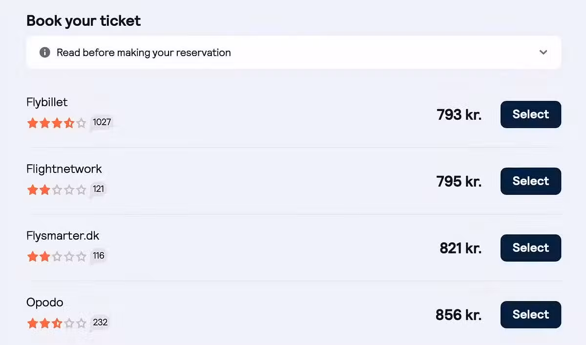Open Flysmarter.dk's 116 reviews count
The image size is (586, 345).
[99, 256]
